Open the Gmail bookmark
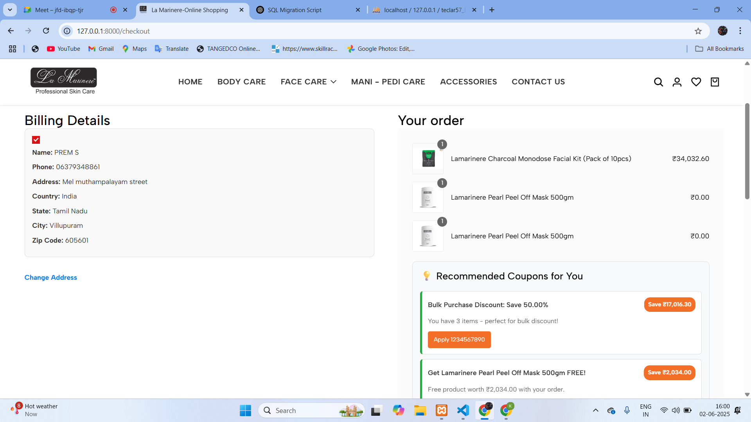The width and height of the screenshot is (751, 422). coord(101,49)
